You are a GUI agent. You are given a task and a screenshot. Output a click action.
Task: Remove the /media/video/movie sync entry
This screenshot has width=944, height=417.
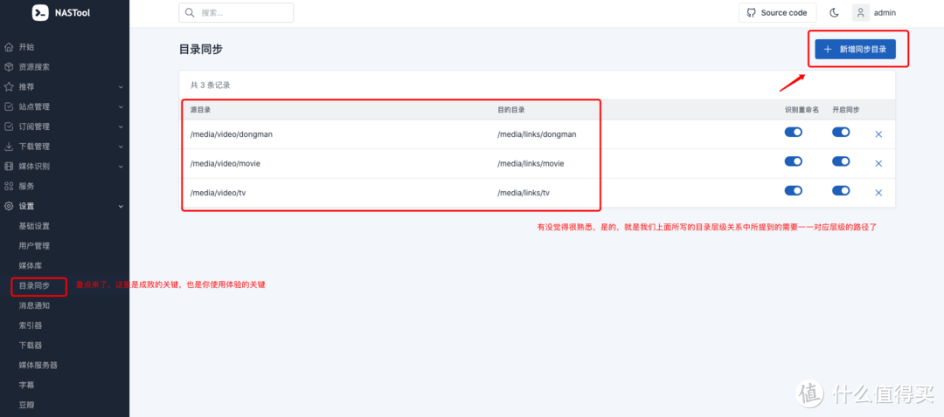[878, 163]
